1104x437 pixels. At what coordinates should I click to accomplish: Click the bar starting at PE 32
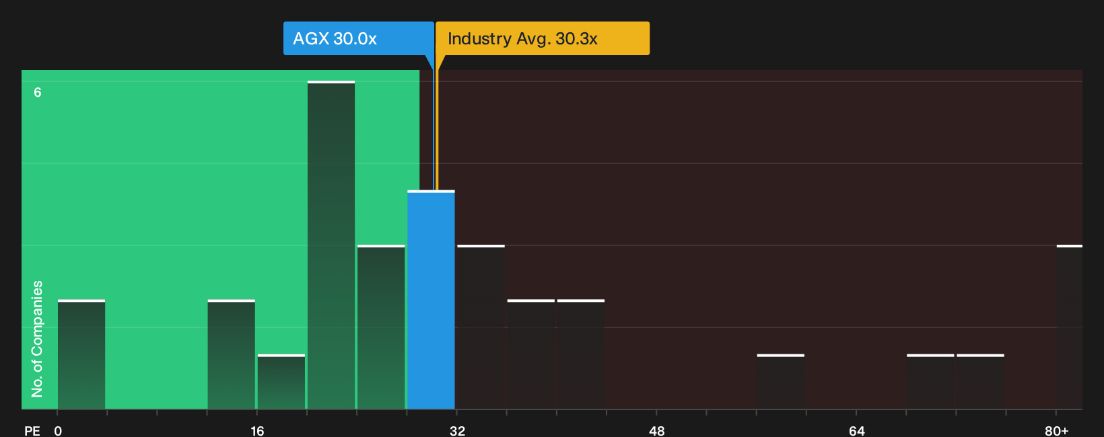coord(481,327)
